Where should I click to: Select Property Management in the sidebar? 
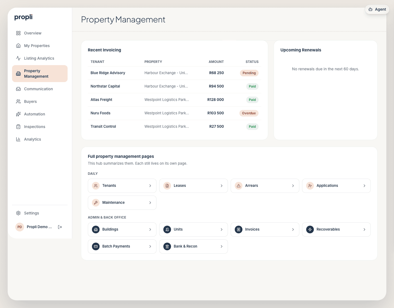(40, 74)
